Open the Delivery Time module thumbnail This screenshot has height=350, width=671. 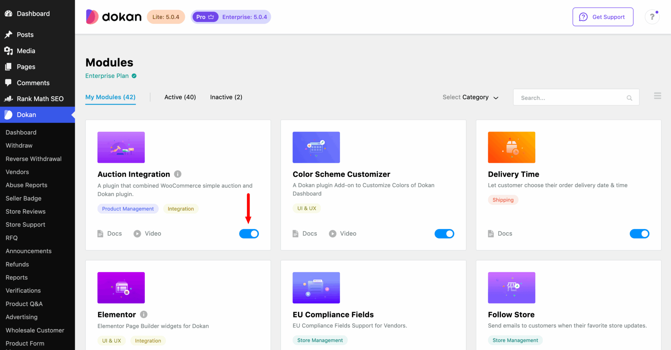coord(512,147)
